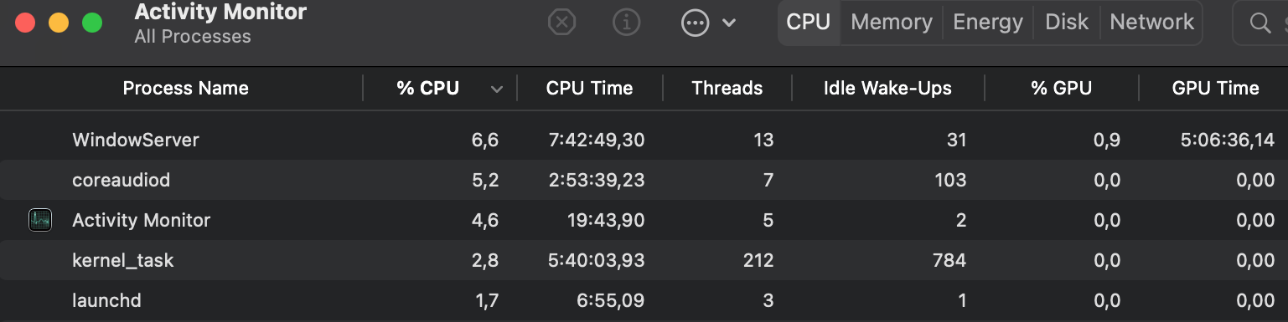Sort by the CPU Time column header

[x=589, y=89]
